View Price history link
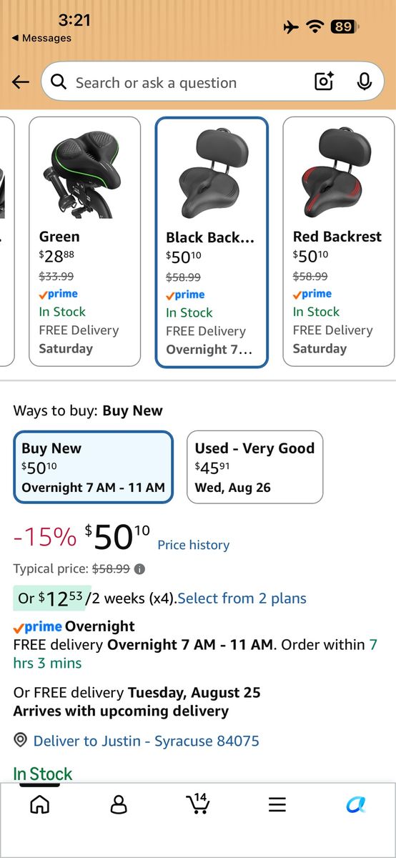This screenshot has height=858, width=396. coord(194,545)
